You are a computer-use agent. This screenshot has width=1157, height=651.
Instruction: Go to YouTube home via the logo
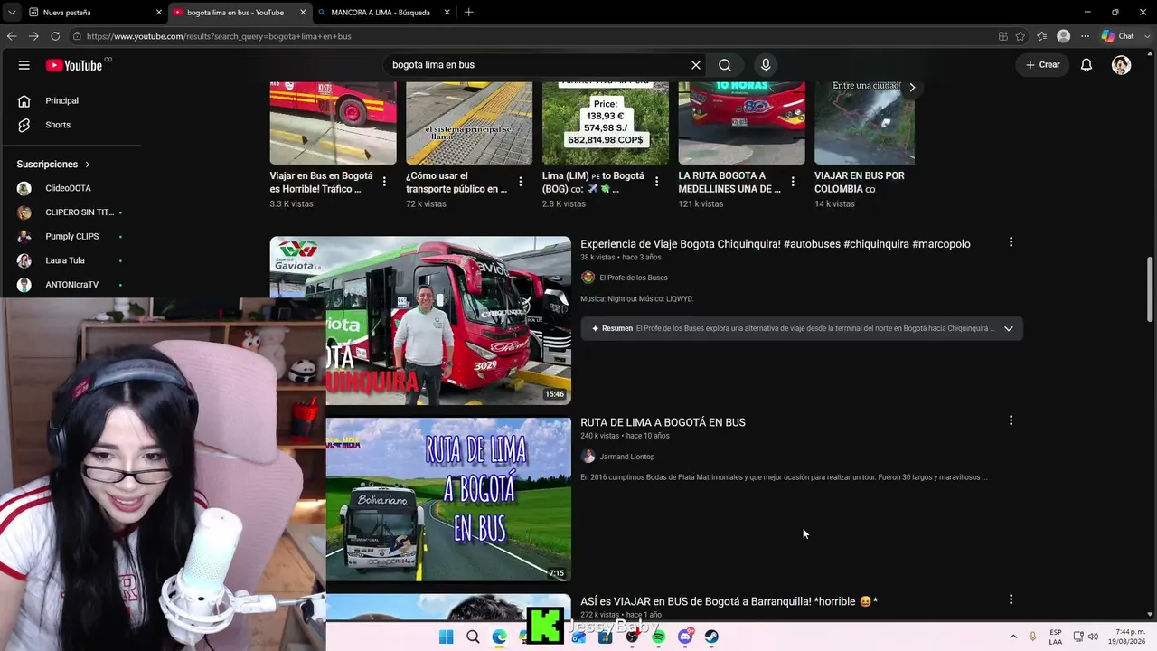click(74, 65)
